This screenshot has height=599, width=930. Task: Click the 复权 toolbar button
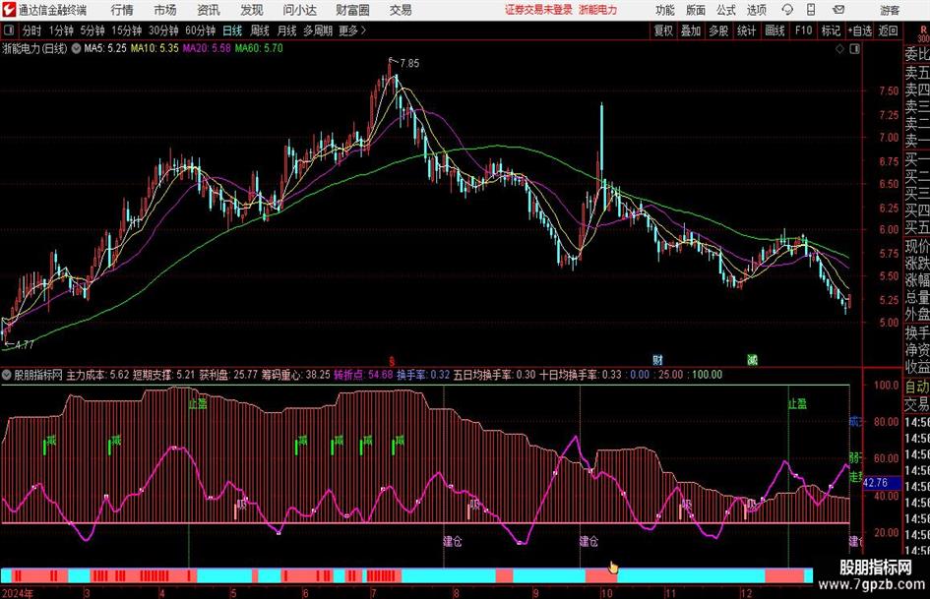point(663,30)
